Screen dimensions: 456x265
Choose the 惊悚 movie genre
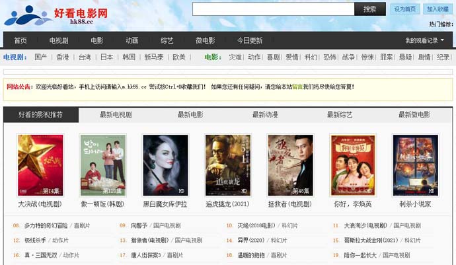367,57
